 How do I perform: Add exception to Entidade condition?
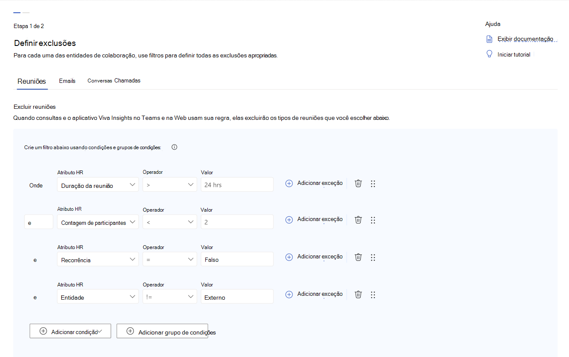pos(314,294)
